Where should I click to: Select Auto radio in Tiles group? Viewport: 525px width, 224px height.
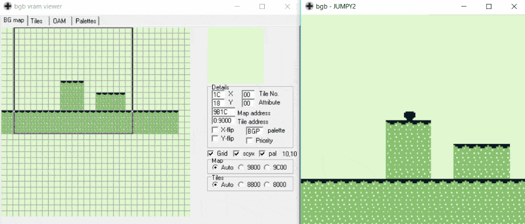pos(215,184)
